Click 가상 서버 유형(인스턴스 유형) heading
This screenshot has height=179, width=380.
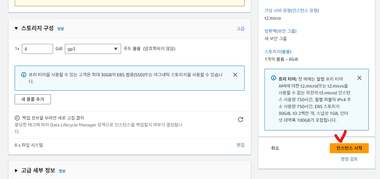tap(292, 11)
